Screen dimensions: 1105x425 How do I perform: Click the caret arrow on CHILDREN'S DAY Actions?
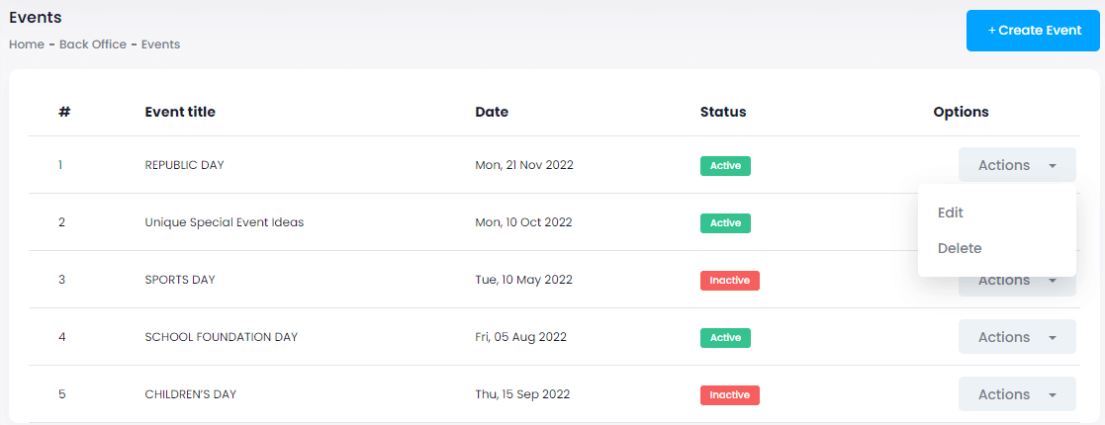point(1053,395)
